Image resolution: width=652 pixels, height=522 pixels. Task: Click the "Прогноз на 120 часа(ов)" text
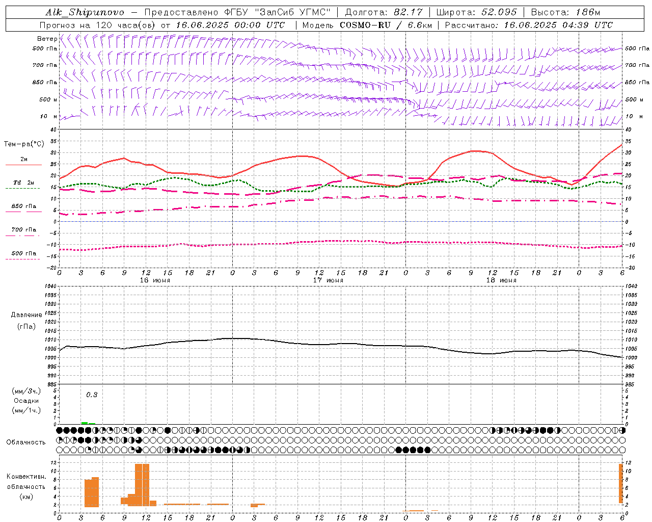point(98,25)
